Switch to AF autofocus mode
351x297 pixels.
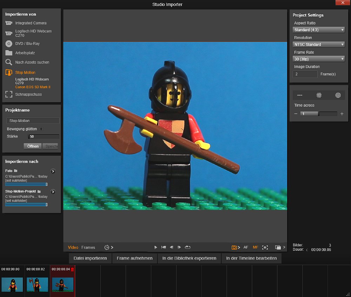tap(246, 247)
